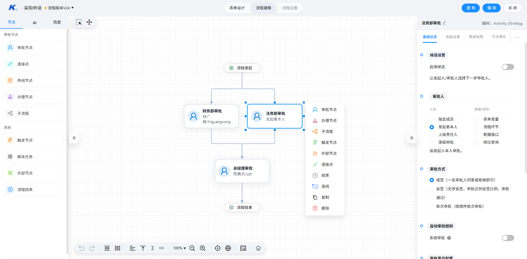The height and width of the screenshot is (259, 527).
Task: Activate the move/pan canvas tool
Action: (x=89, y=22)
